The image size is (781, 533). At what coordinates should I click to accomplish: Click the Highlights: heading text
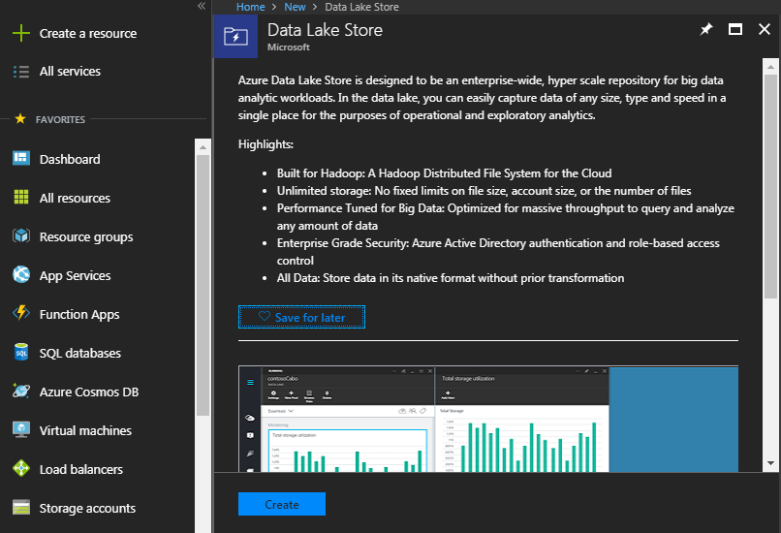tap(266, 144)
